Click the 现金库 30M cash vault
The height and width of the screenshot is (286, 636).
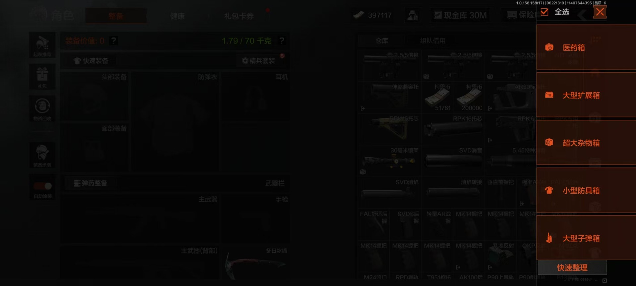[460, 15]
